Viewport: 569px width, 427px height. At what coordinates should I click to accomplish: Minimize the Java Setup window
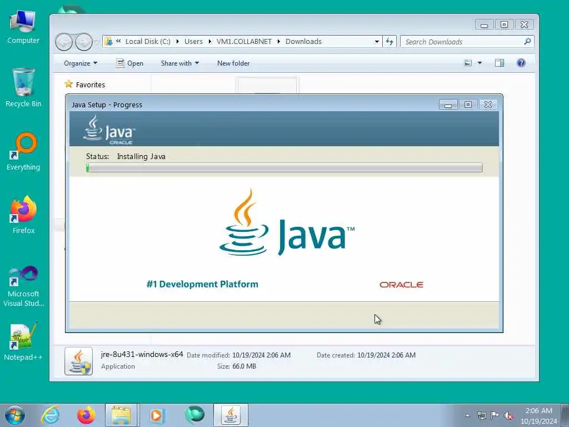point(448,105)
